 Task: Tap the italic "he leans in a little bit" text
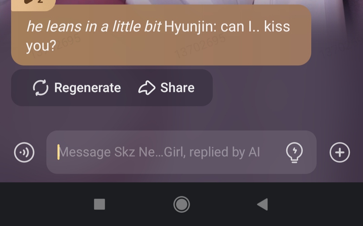pos(93,26)
